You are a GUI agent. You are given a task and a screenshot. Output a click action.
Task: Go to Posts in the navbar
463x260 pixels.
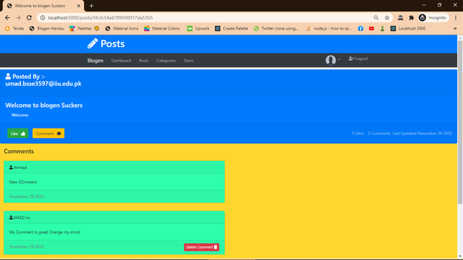(x=143, y=61)
